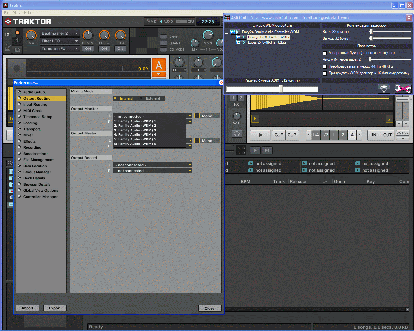Toggle power icon for Envy24 Family Audio Controller
Screen dimensions: 414x331
click(x=232, y=32)
